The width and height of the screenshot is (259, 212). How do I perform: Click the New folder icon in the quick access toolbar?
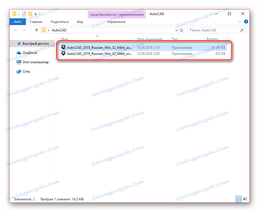(30, 14)
